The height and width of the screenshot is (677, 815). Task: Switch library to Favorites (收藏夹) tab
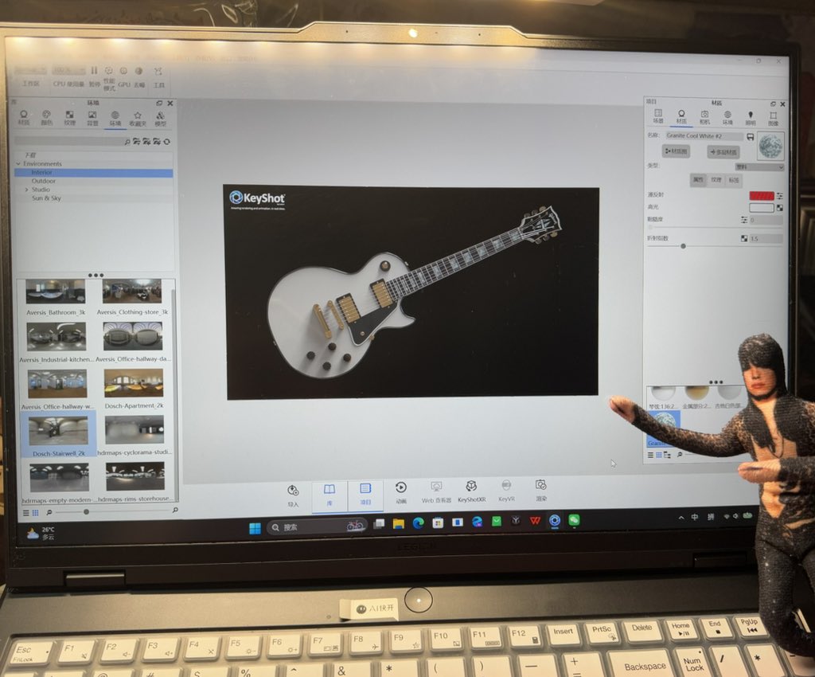pyautogui.click(x=137, y=119)
